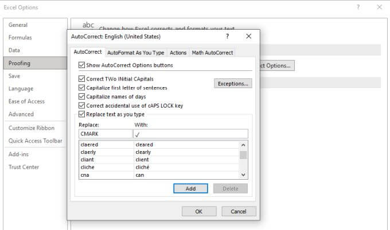This screenshot has width=390, height=230.
Task: Uncheck Replace text as you type
Action: click(x=81, y=114)
